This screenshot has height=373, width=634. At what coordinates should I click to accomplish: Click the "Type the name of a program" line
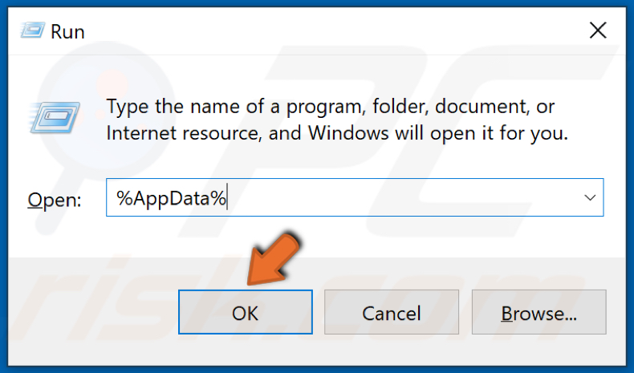331,107
